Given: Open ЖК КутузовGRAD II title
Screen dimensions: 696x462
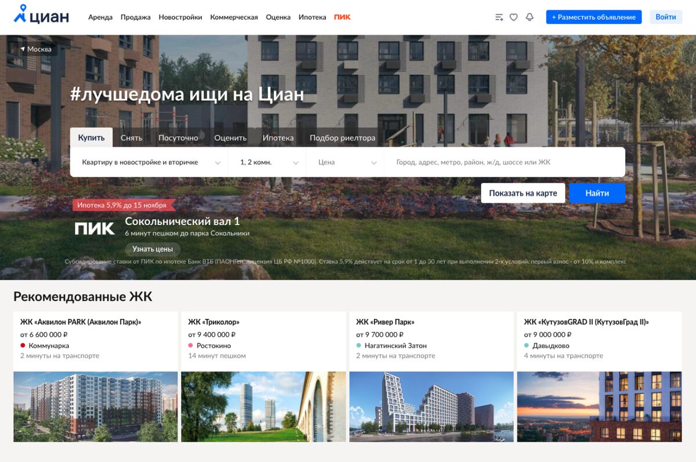Looking at the screenshot, I should pos(586,322).
